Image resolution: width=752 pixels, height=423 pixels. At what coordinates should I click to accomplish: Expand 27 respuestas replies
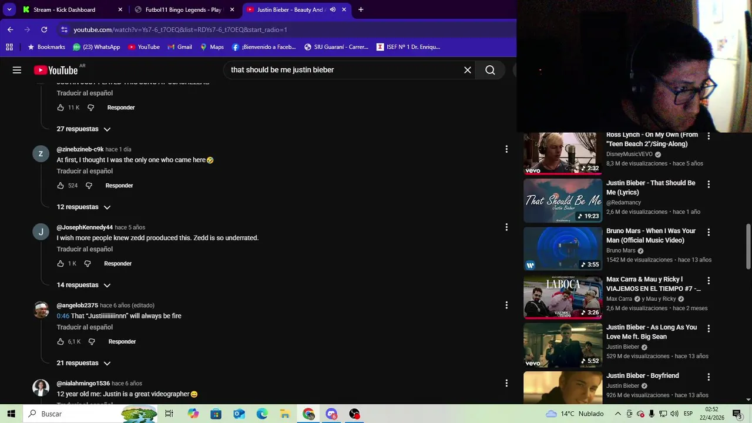pyautogui.click(x=83, y=129)
